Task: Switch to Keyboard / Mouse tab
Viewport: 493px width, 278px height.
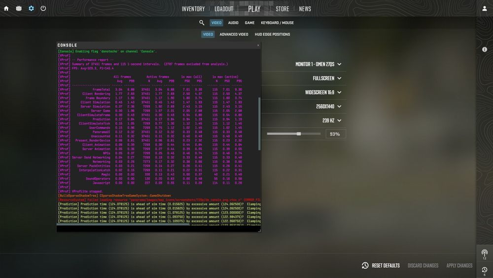Action: (277, 23)
